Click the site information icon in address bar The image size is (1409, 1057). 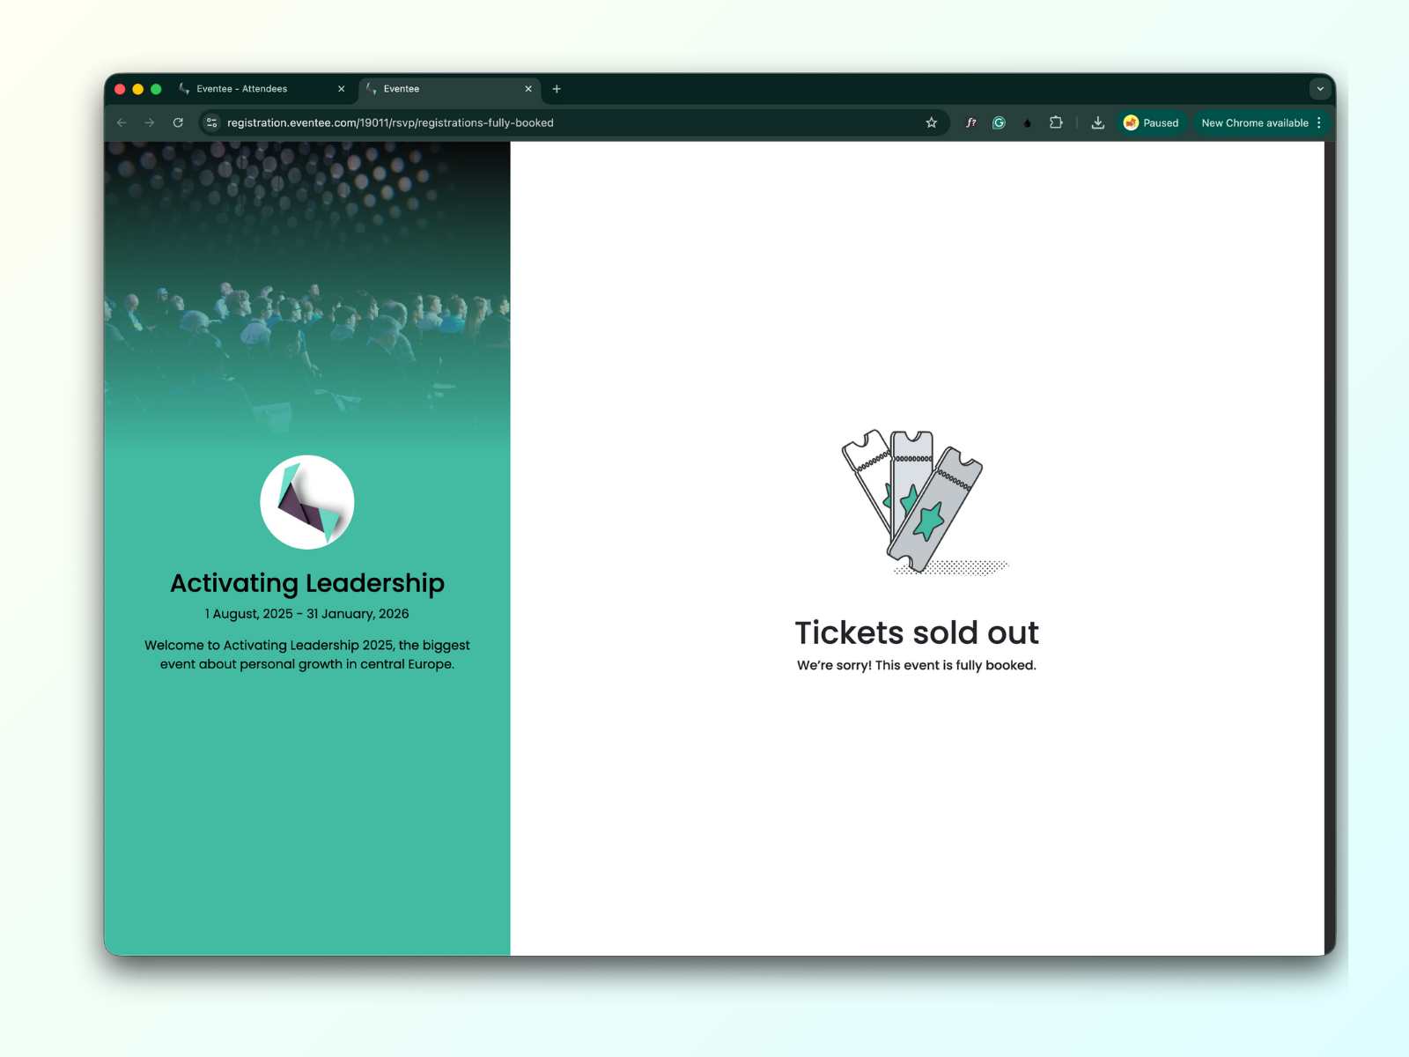pos(211,122)
